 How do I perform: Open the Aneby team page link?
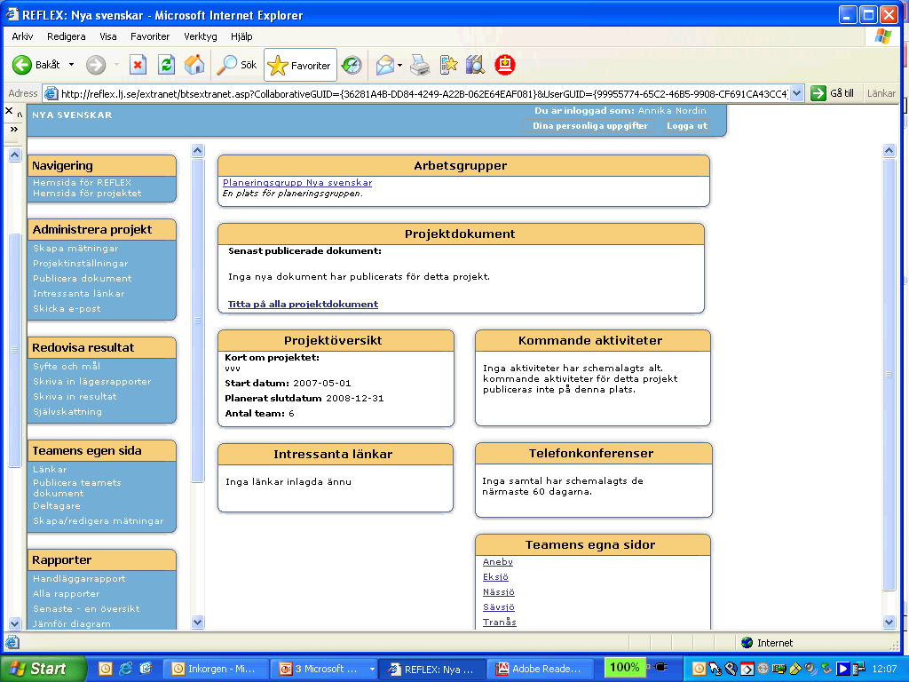[498, 561]
